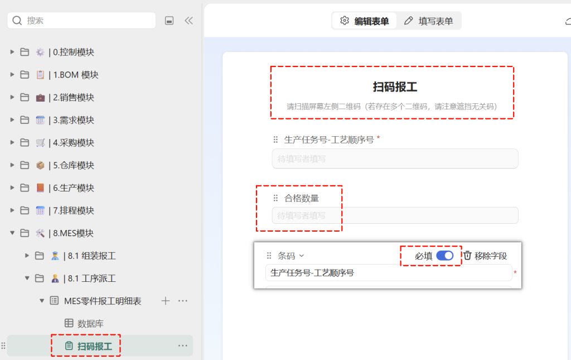
Task: Expand the 0.控制模块 folder arrow
Action: pos(12,52)
